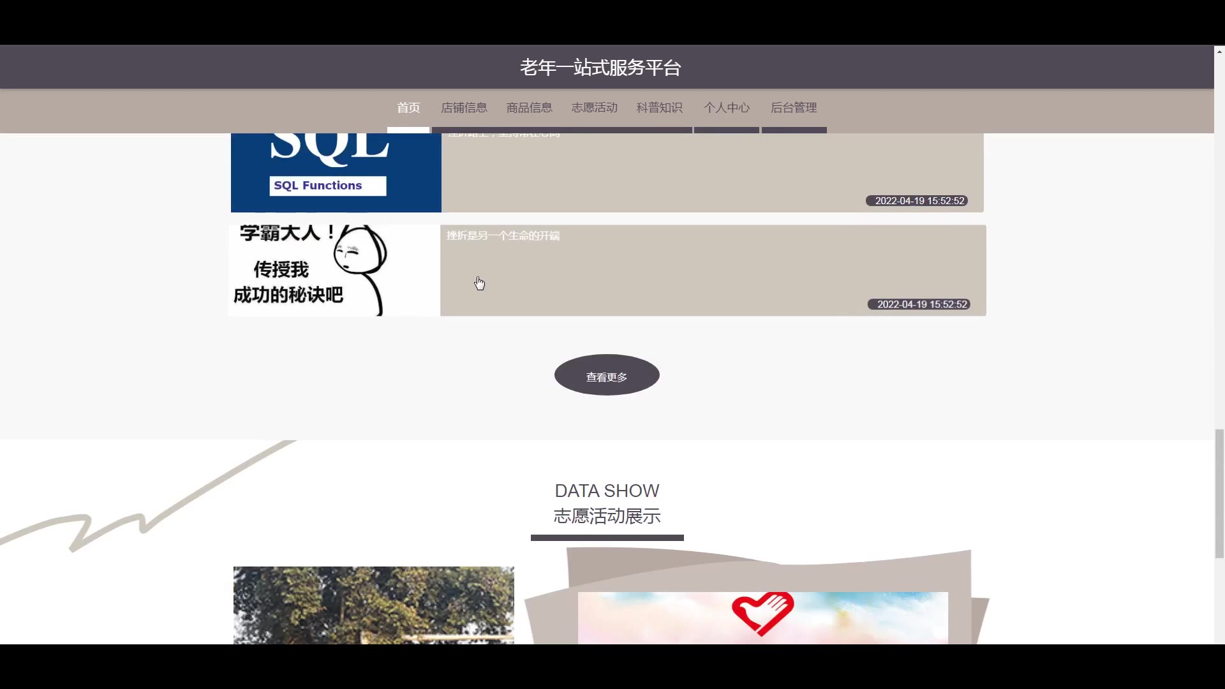
Task: Open the 科普知识 navigation item
Action: coord(659,108)
